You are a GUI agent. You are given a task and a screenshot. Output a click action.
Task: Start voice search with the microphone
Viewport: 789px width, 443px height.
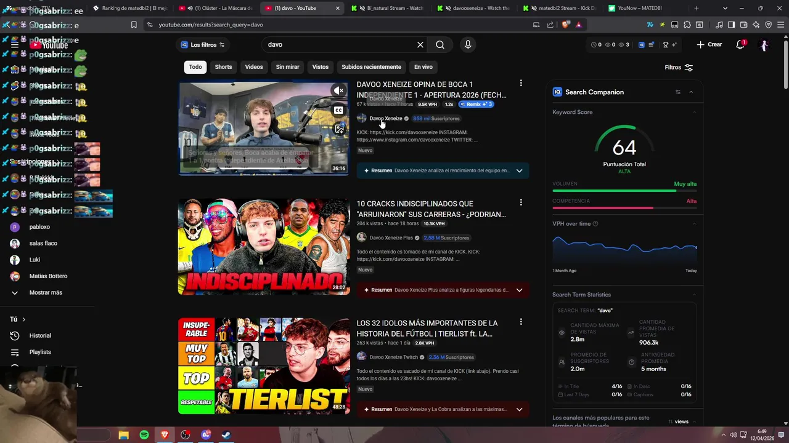pyautogui.click(x=468, y=45)
